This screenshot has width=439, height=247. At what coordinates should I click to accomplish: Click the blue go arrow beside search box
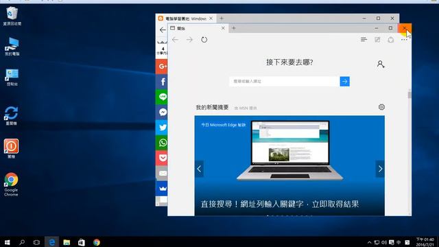(x=344, y=82)
